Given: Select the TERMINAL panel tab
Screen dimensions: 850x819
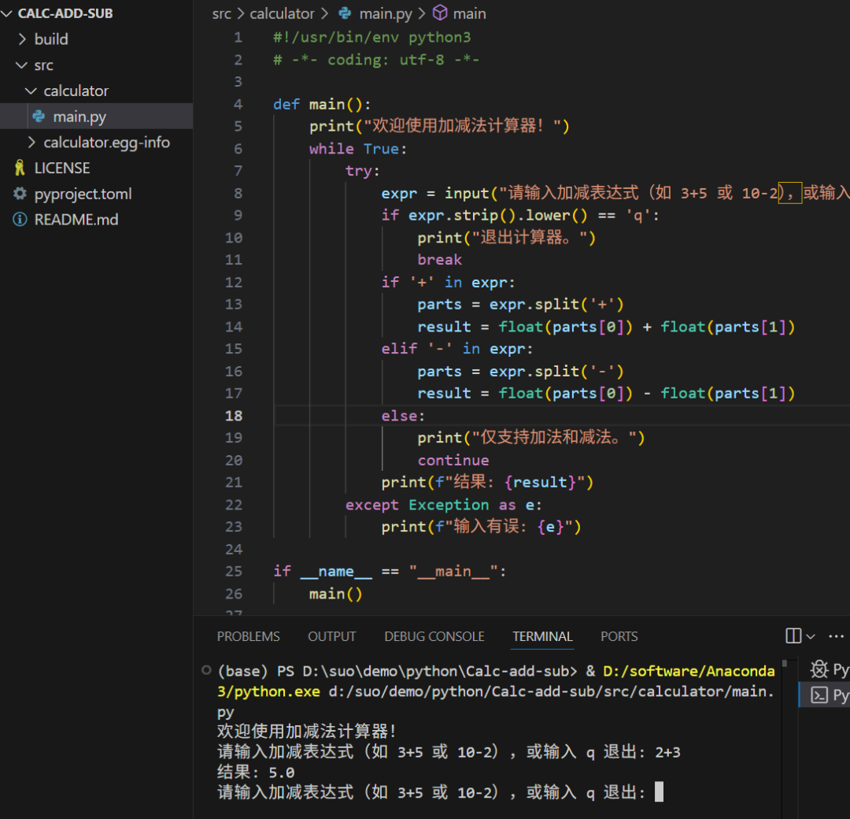Looking at the screenshot, I should click(x=542, y=636).
